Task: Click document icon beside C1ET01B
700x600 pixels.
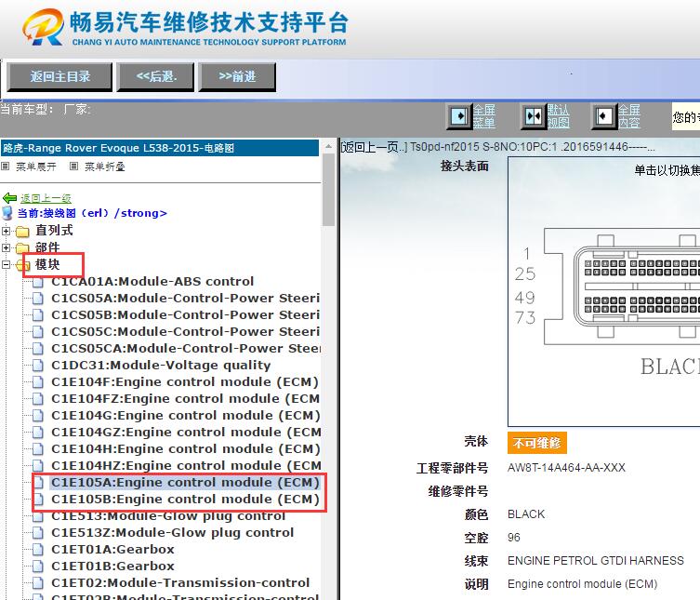Action: 38,567
